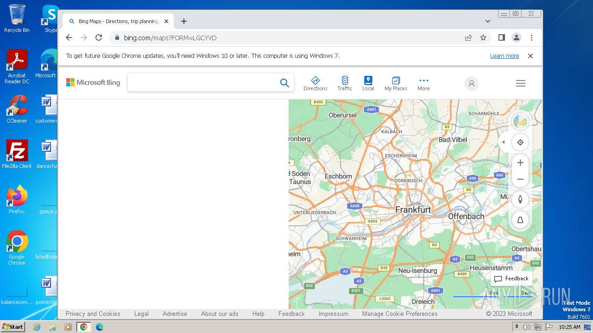
Task: Open the Microsoft Bing logo link
Action: coord(93,82)
